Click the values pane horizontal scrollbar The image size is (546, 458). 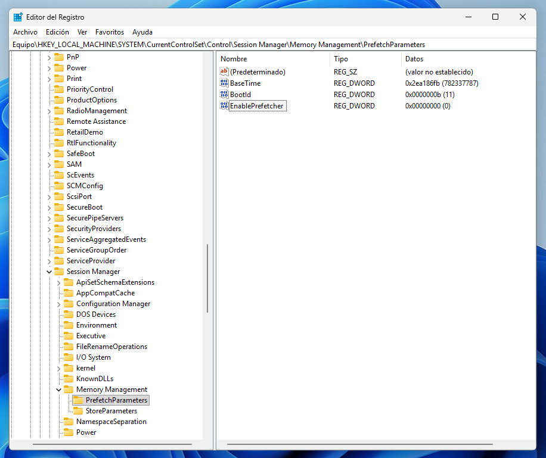click(x=359, y=444)
